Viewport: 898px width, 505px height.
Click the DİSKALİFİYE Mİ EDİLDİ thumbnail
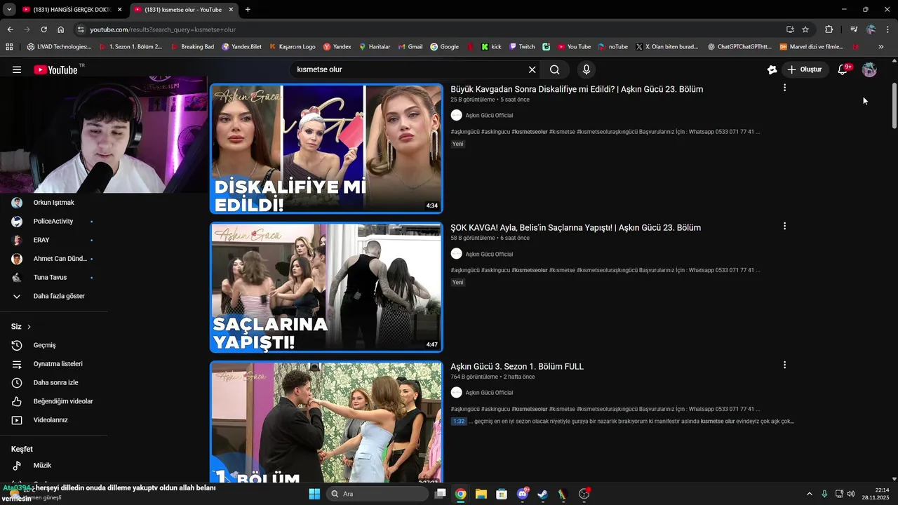coord(326,149)
